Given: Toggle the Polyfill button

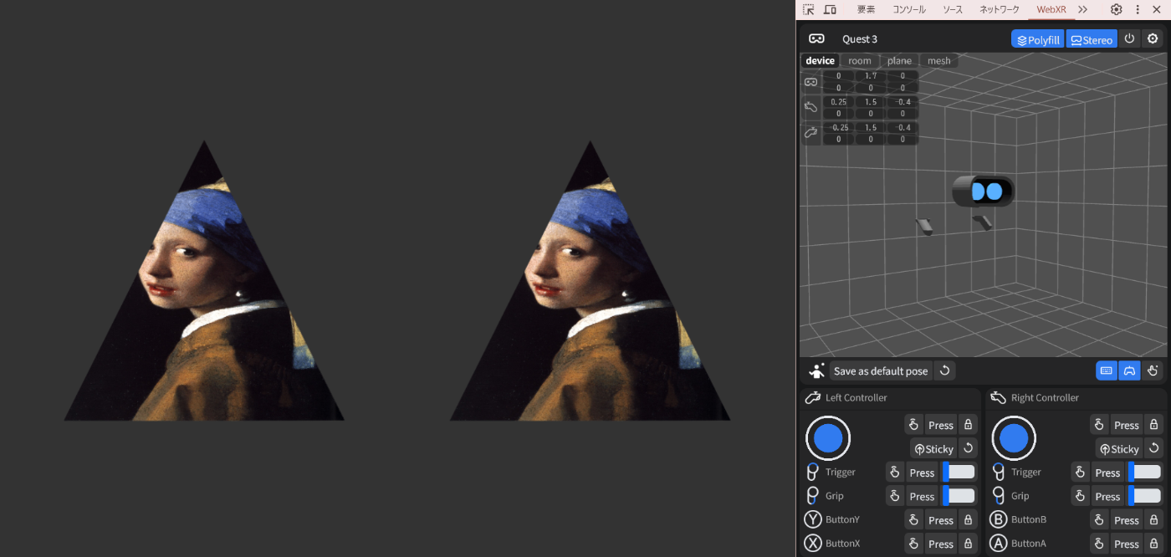Looking at the screenshot, I should 1037,39.
